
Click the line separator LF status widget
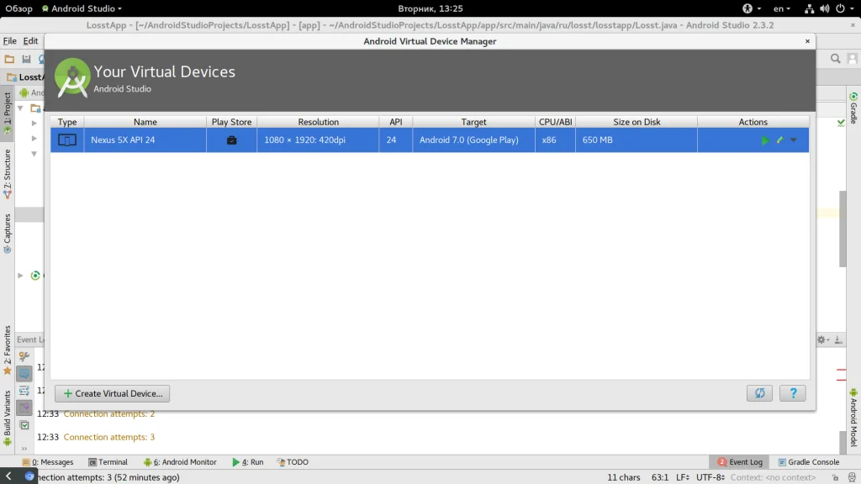coord(683,477)
